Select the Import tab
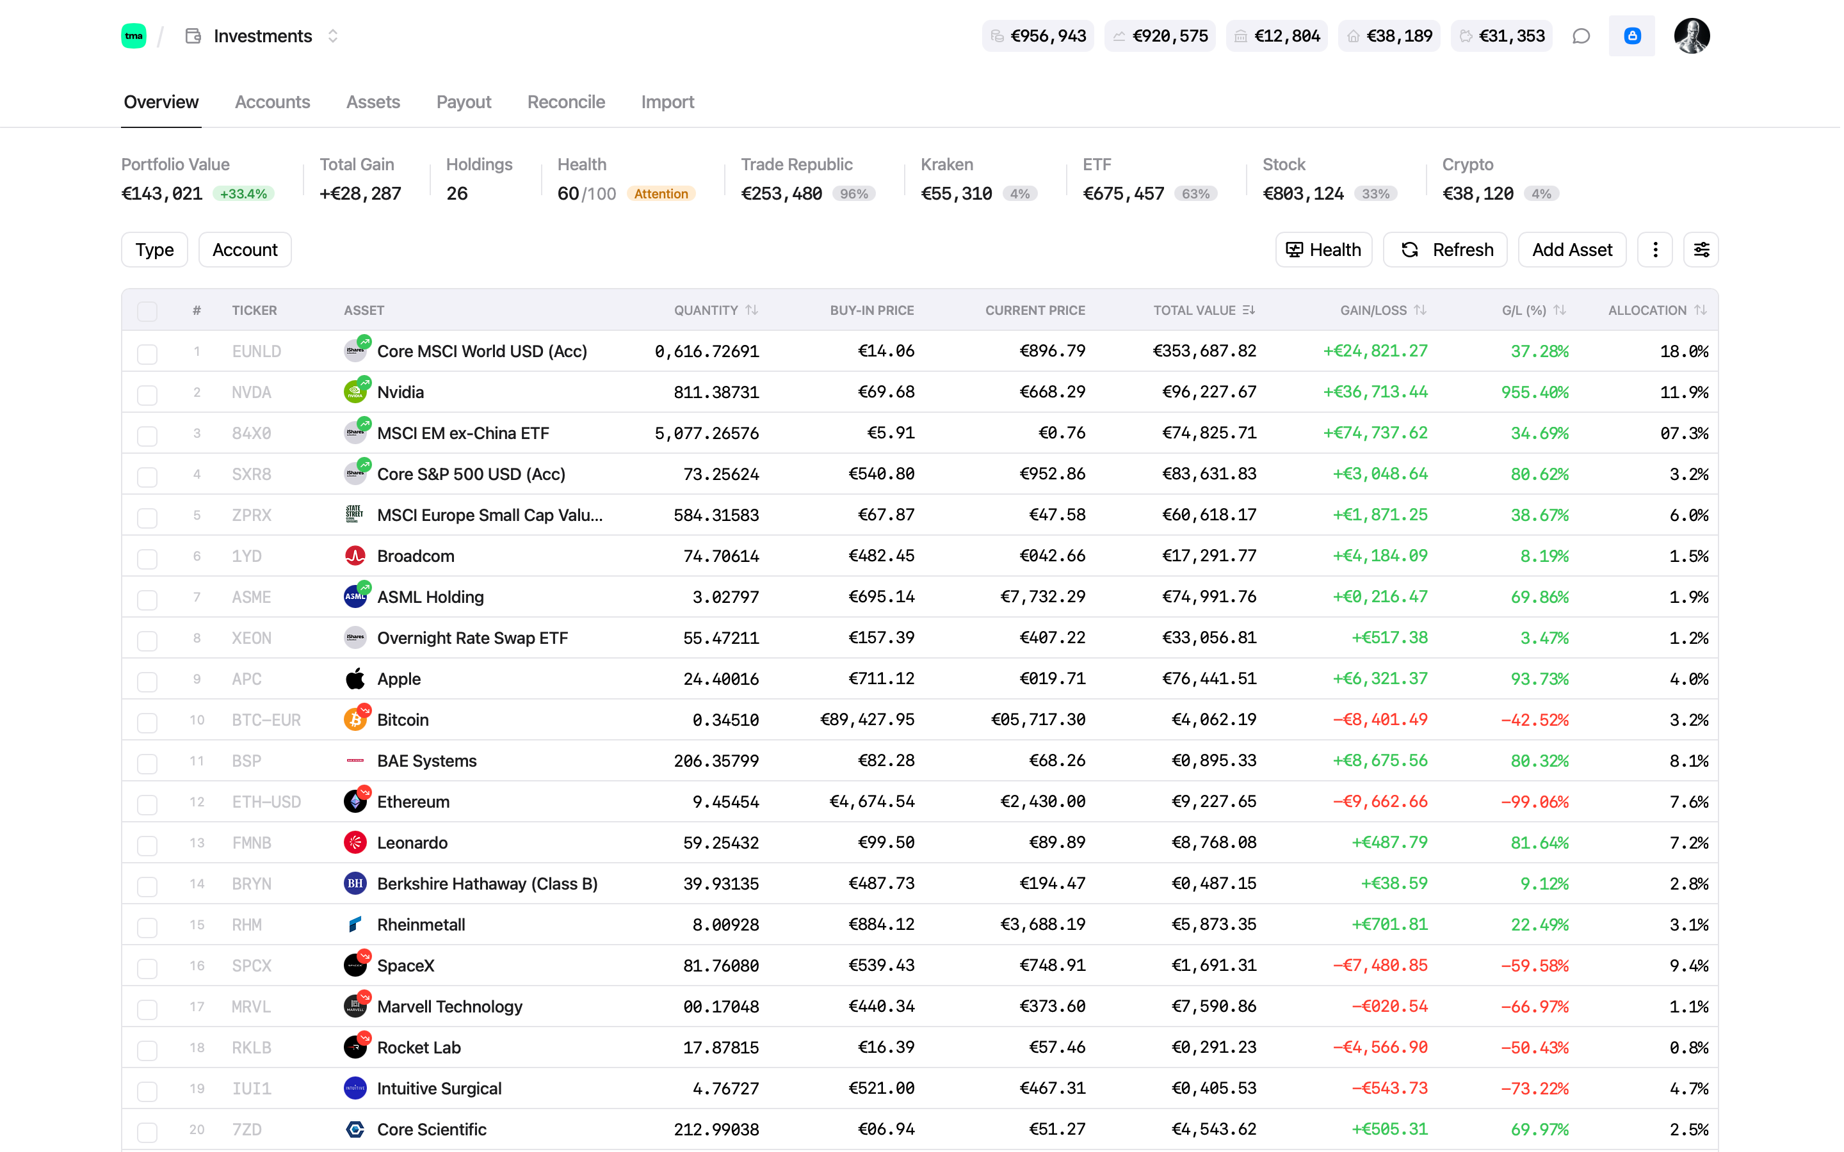The image size is (1844, 1152). pyautogui.click(x=668, y=102)
